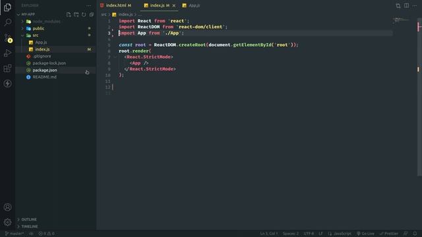
Task: Open package.json in Explorer
Action: [x=45, y=70]
